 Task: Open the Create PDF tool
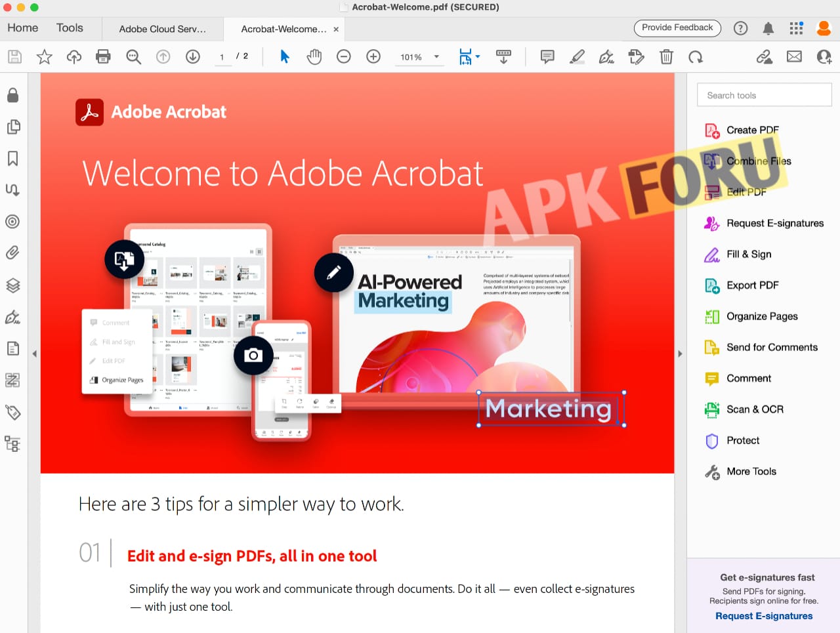752,130
